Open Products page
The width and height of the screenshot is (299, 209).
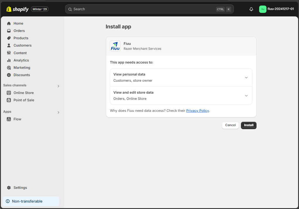[x=21, y=38]
